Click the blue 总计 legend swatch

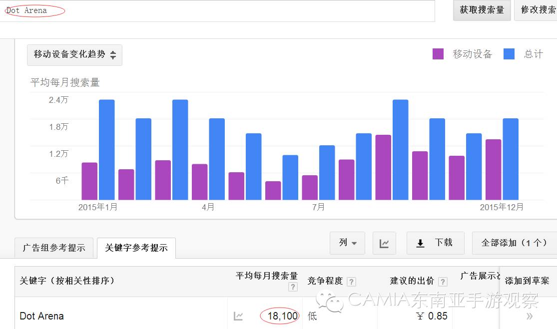(509, 54)
